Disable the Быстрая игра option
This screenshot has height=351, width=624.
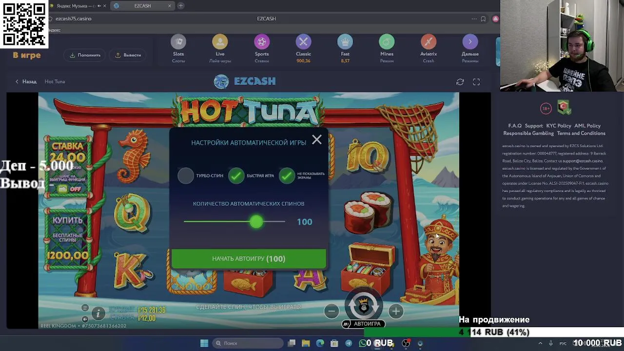[236, 175]
